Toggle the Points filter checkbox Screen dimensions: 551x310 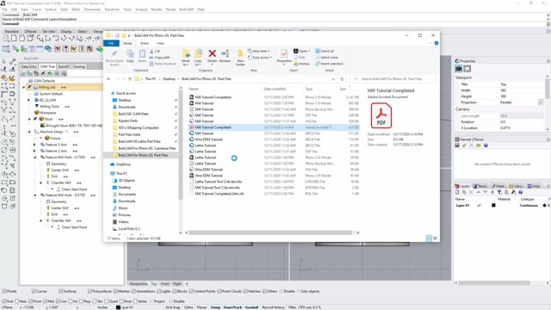point(4,291)
